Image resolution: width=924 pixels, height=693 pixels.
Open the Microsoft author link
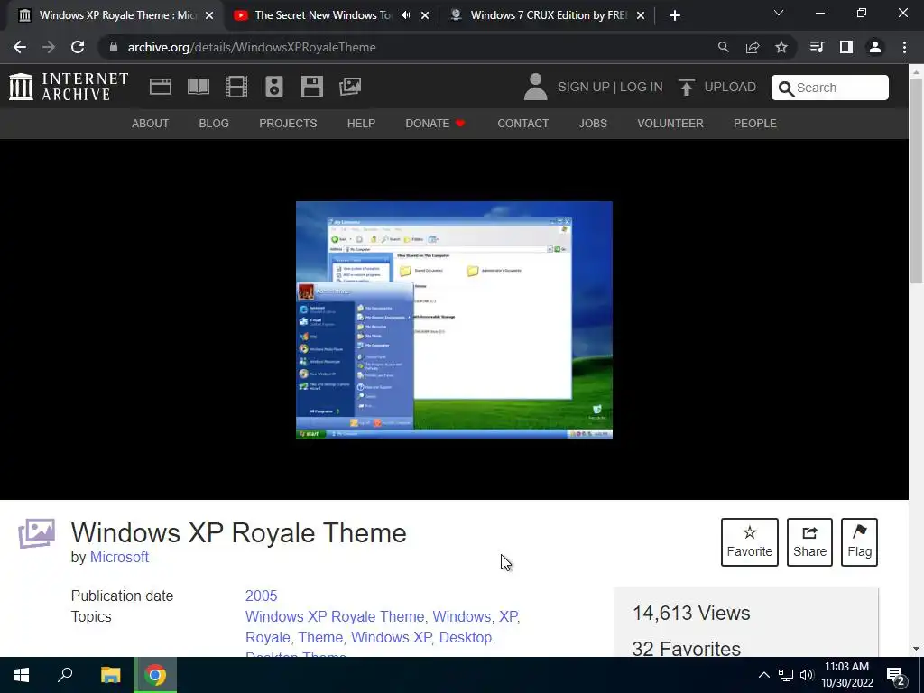pyautogui.click(x=119, y=557)
